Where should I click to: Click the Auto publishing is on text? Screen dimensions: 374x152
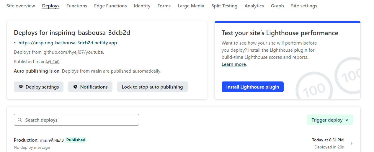pyautogui.click(x=37, y=71)
